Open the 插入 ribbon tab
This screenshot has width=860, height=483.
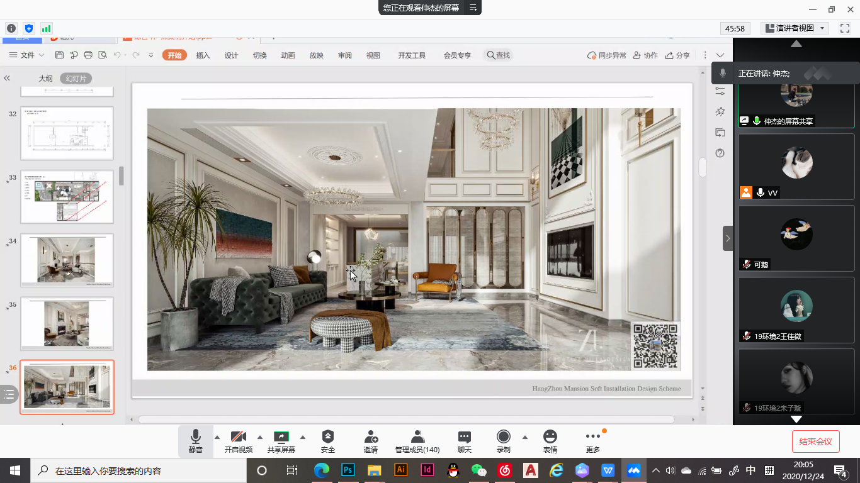[x=203, y=55]
